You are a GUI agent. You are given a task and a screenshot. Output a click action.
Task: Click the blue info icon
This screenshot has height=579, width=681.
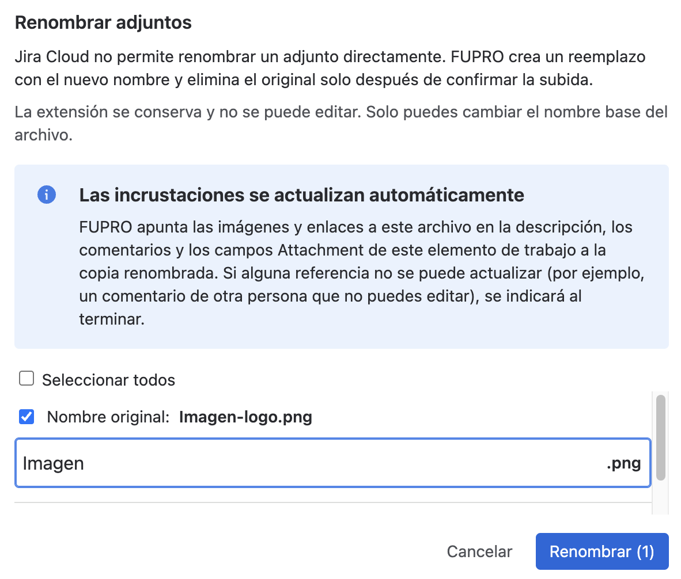[47, 195]
